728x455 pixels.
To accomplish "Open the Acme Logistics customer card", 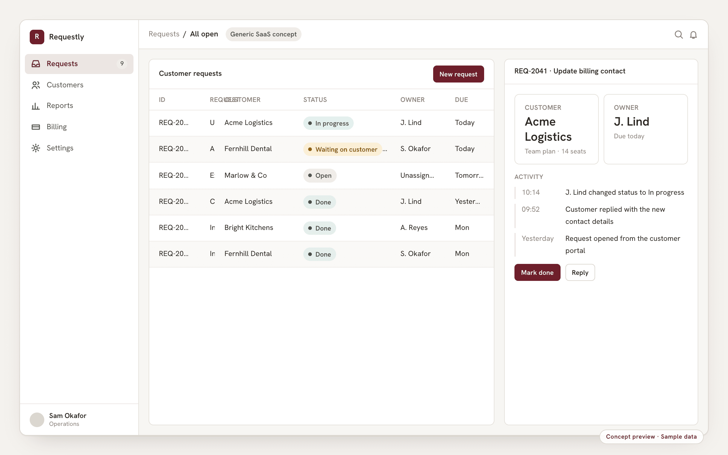I will 556,129.
